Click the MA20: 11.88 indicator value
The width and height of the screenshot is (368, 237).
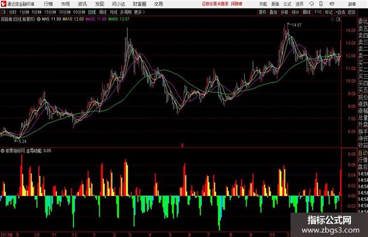96,19
